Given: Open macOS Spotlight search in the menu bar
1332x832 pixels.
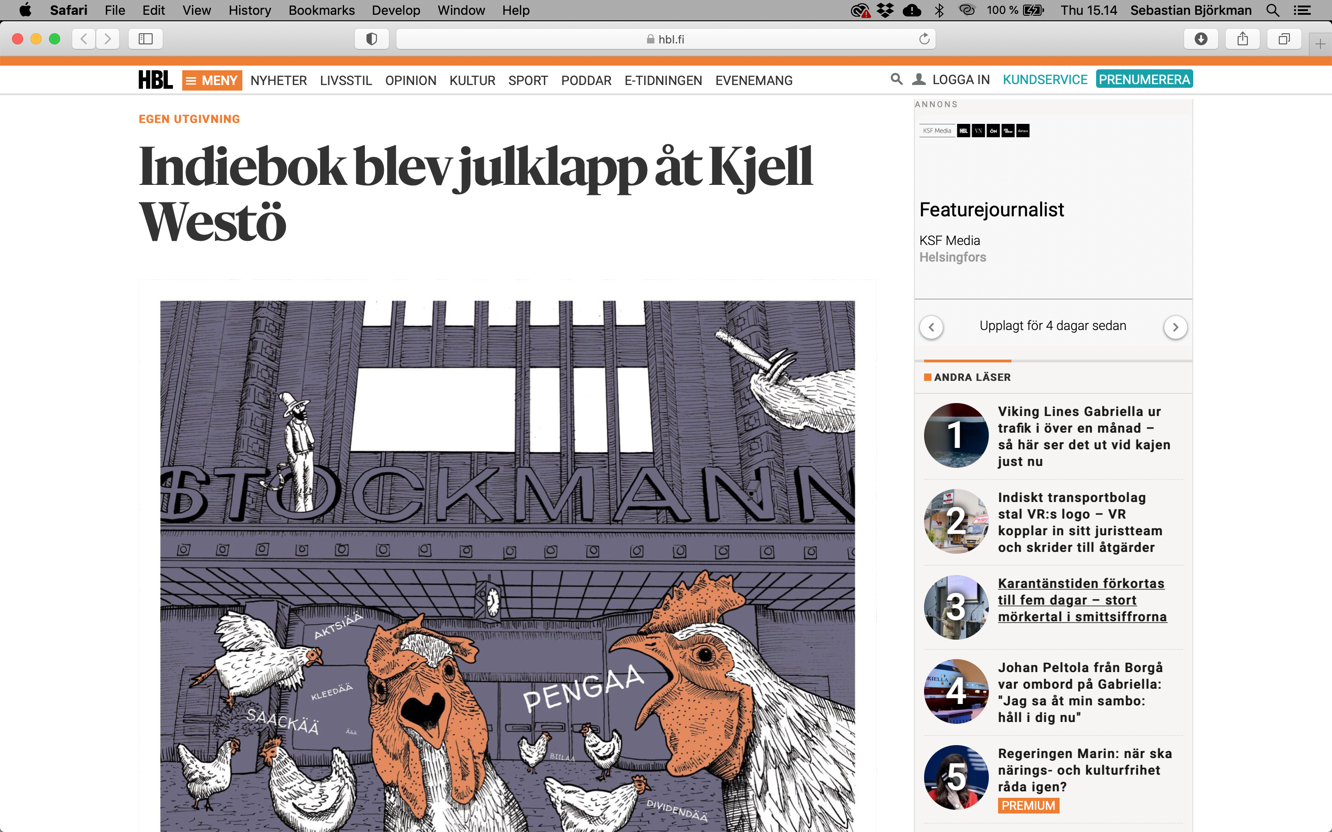Looking at the screenshot, I should tap(1272, 10).
